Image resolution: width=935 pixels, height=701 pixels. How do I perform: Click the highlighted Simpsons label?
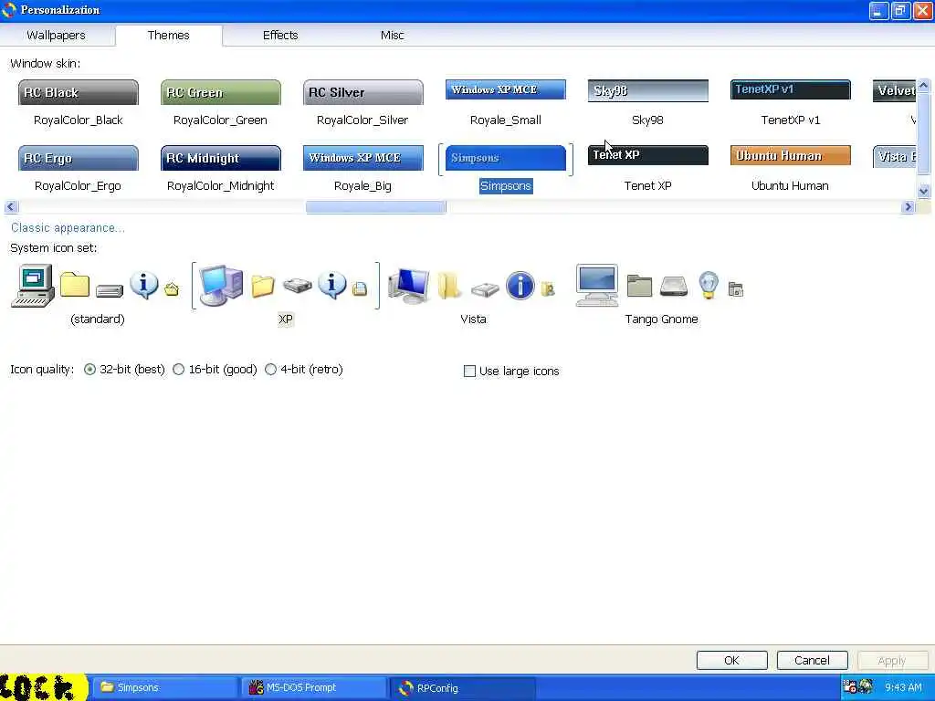(506, 186)
